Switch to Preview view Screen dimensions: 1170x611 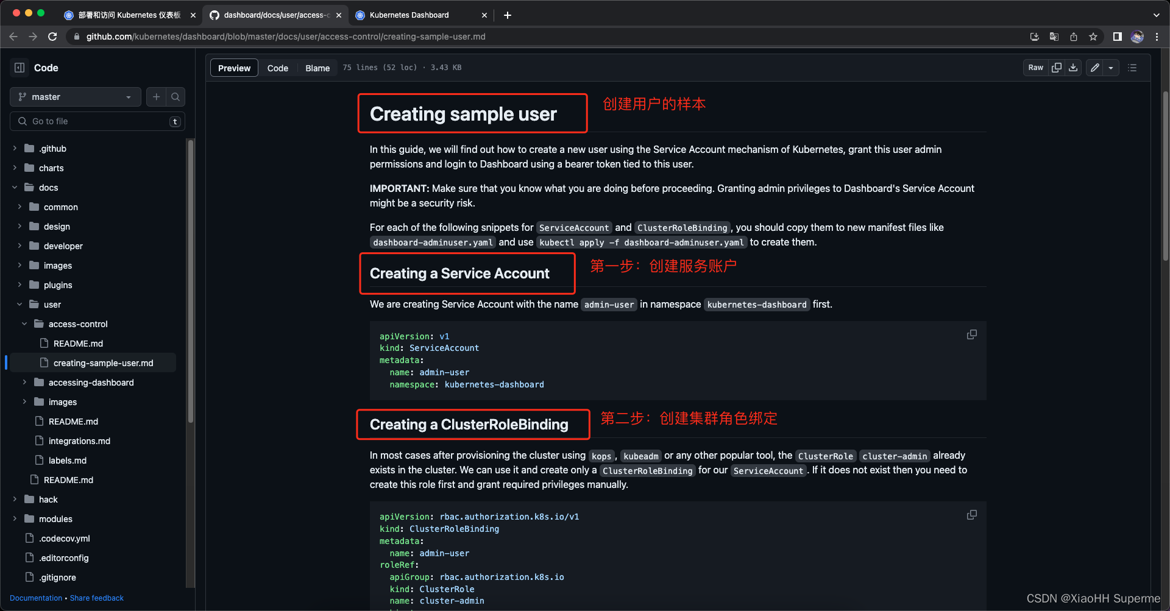point(234,68)
